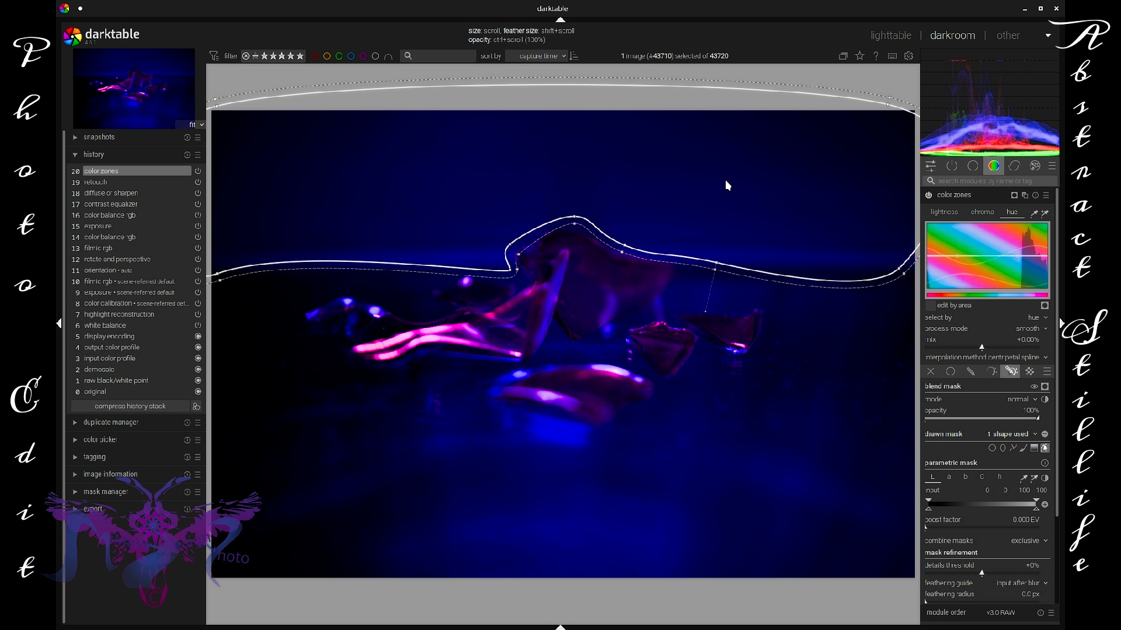Image resolution: width=1121 pixels, height=630 pixels.
Task: Select the color modules group icon
Action: pos(994,166)
